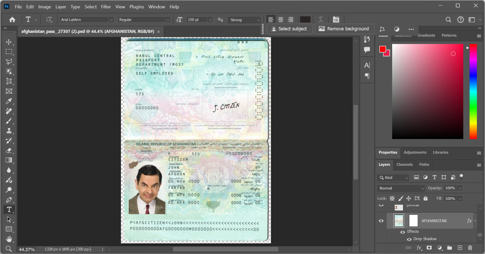
Task: Toggle AFGHANISTAN layer visibility eye
Action: [x=381, y=221]
